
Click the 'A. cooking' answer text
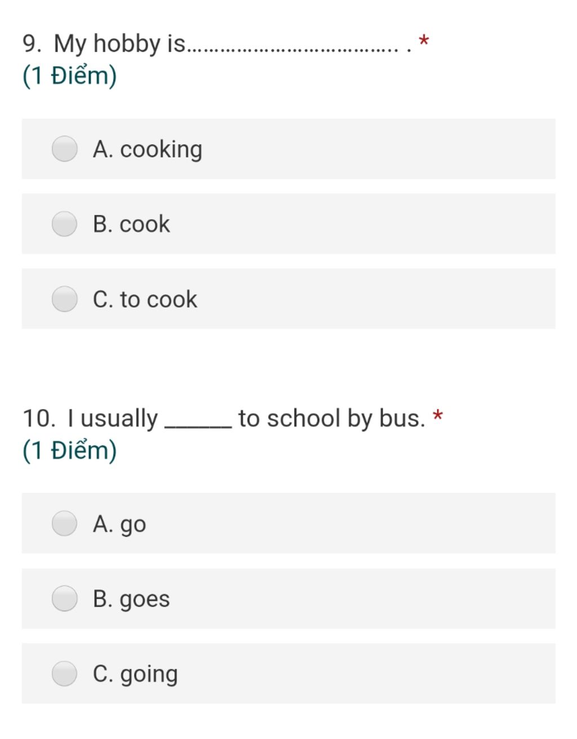click(148, 150)
